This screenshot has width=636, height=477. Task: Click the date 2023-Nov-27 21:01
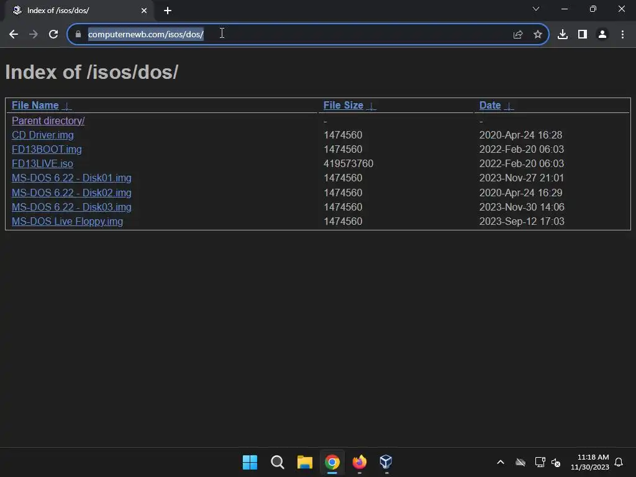click(521, 178)
